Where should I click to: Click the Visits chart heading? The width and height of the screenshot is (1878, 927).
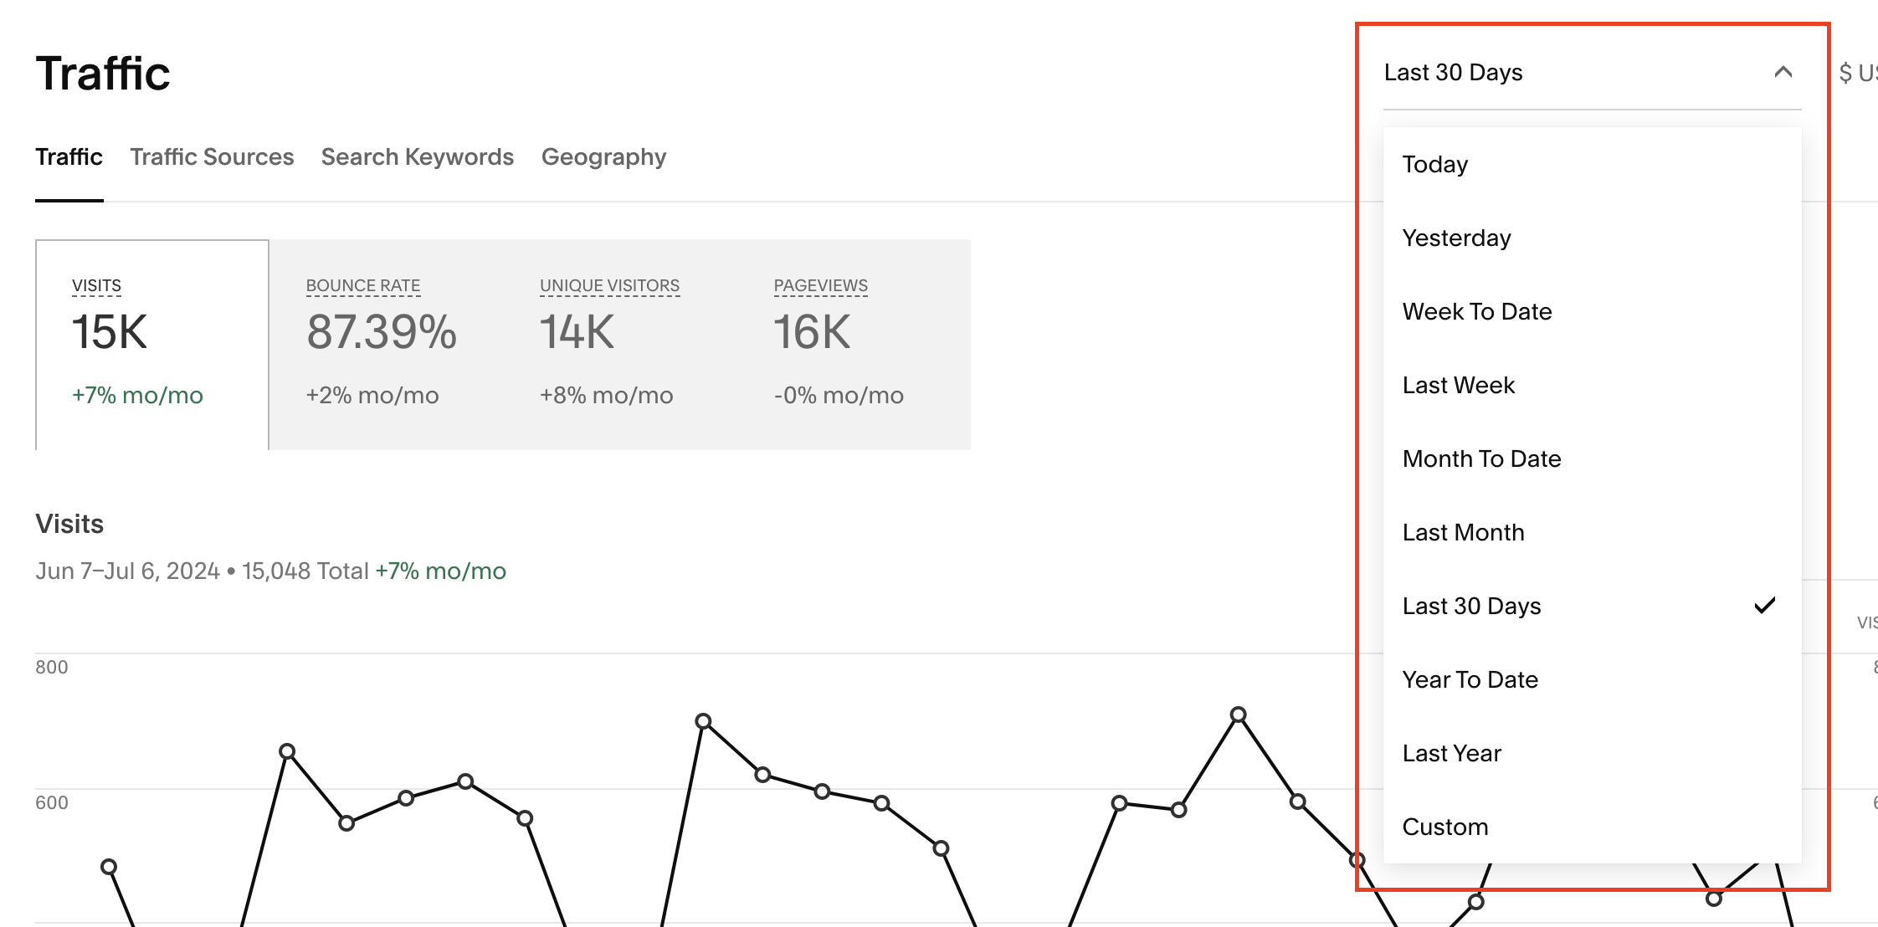[69, 524]
